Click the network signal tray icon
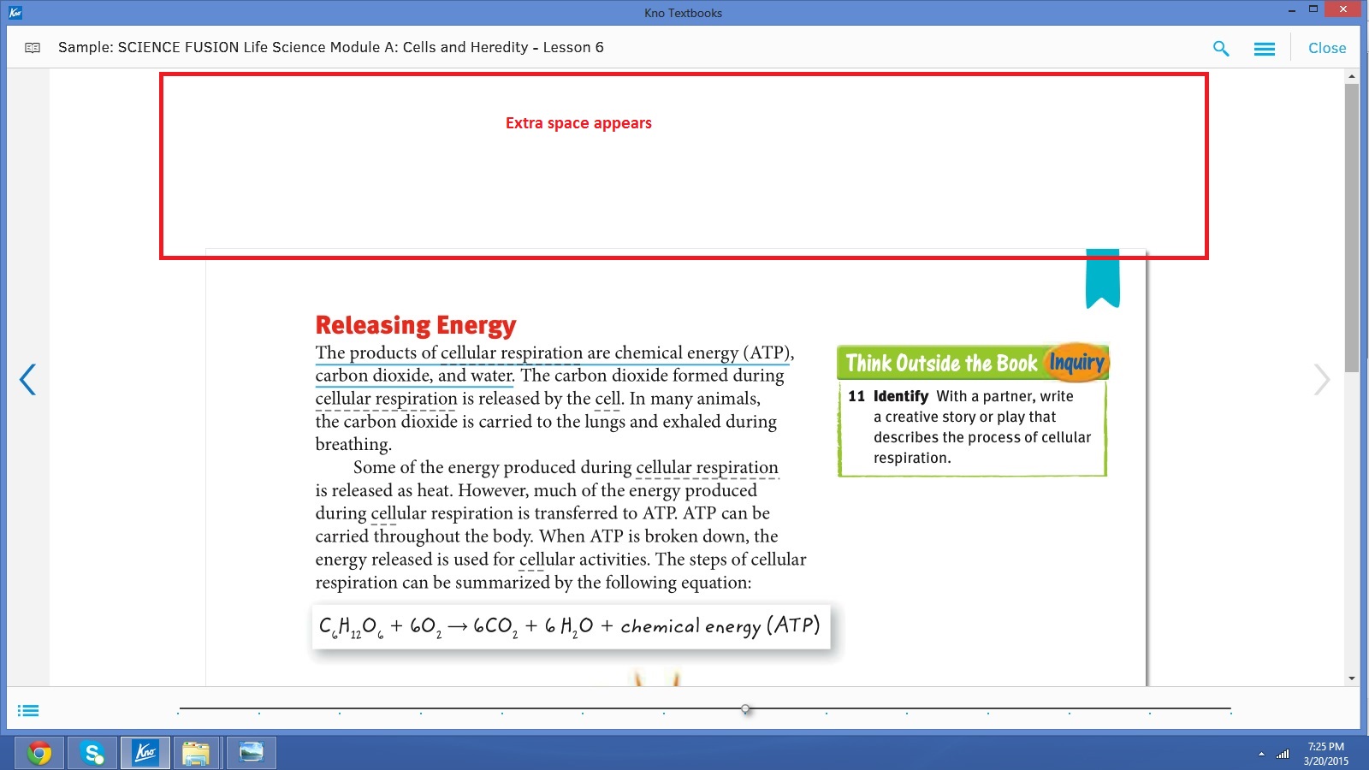 (1283, 755)
